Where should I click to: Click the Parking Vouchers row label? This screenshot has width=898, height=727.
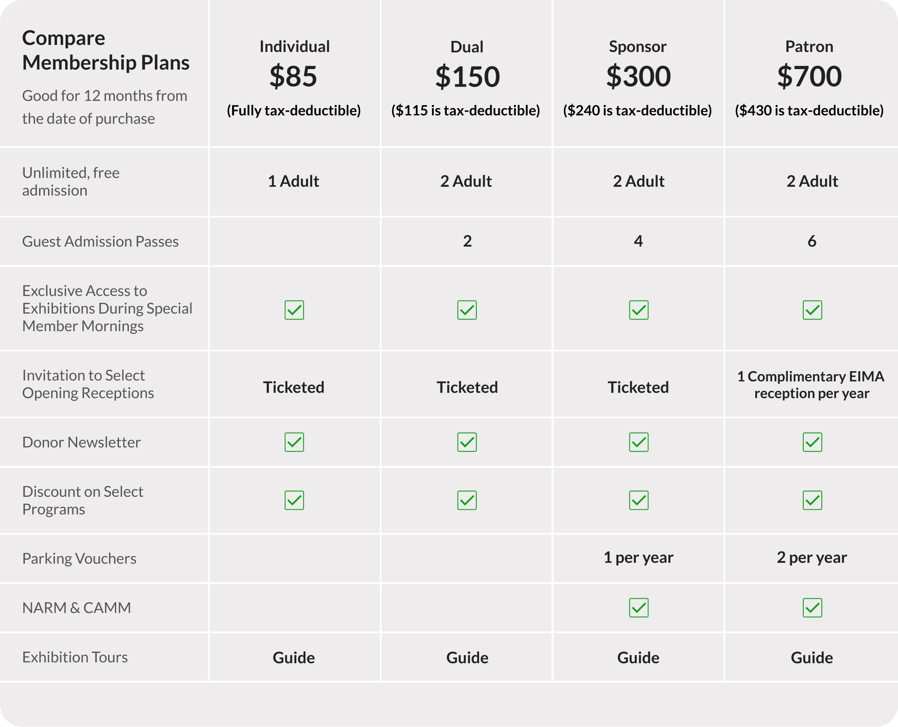(79, 558)
